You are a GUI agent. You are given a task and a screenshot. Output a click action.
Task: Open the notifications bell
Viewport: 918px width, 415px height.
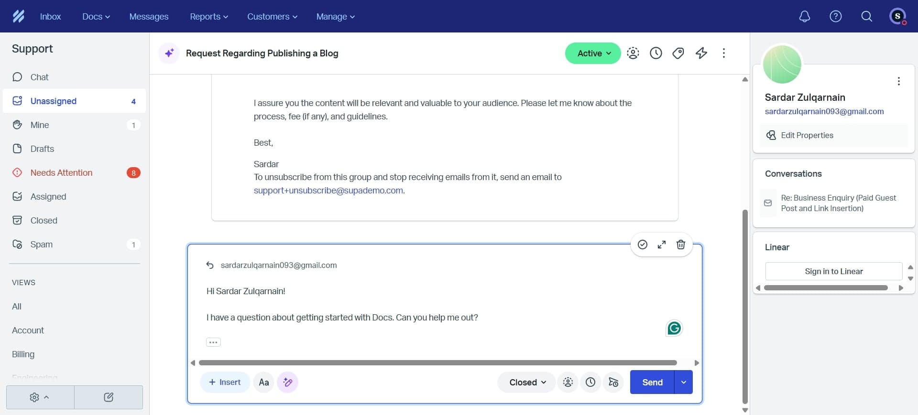(x=805, y=16)
